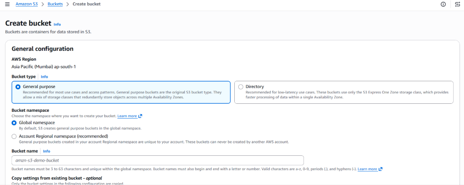Choose Account Regional namespace (recommended) option

pyautogui.click(x=14, y=136)
